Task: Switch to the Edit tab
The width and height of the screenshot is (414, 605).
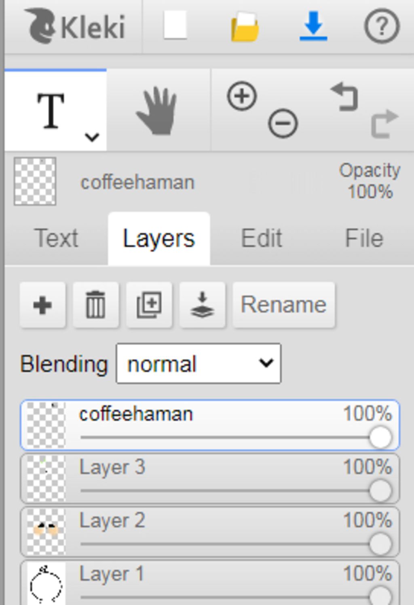Action: [261, 238]
